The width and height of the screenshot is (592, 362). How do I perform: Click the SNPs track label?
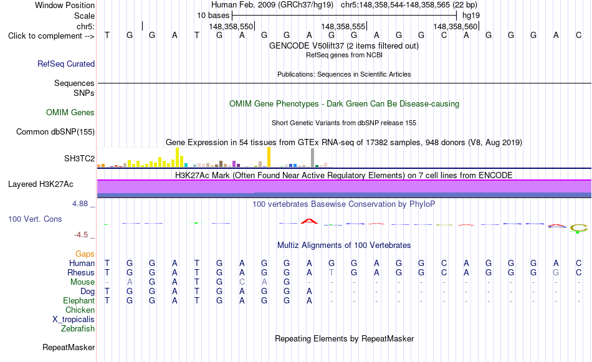point(84,93)
